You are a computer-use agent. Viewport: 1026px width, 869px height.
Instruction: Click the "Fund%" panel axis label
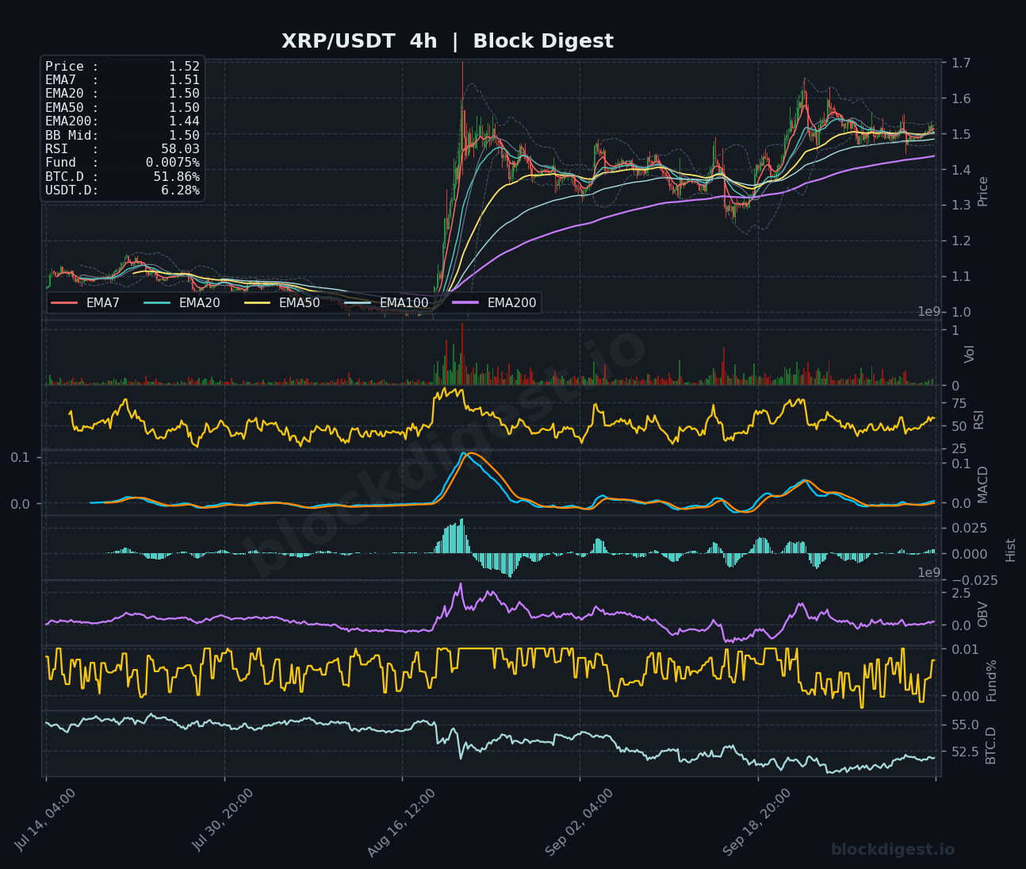click(991, 680)
